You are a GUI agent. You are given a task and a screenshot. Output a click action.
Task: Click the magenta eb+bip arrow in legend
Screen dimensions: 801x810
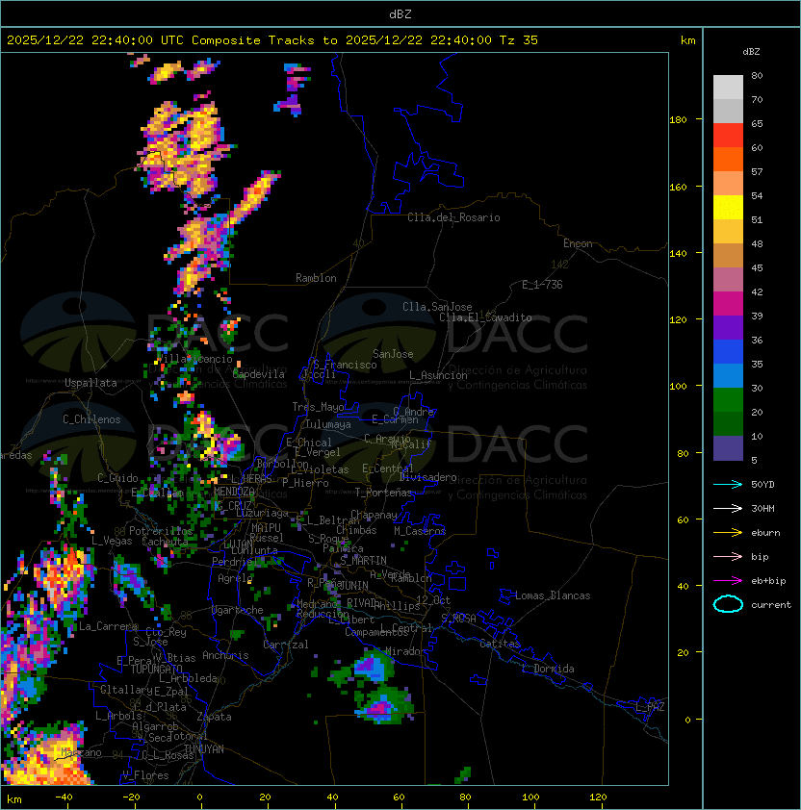tap(728, 581)
